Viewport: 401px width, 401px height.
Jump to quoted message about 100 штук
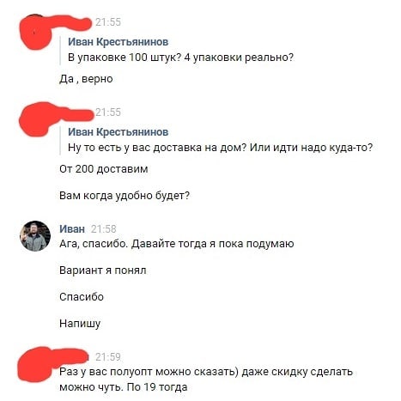coord(180,58)
